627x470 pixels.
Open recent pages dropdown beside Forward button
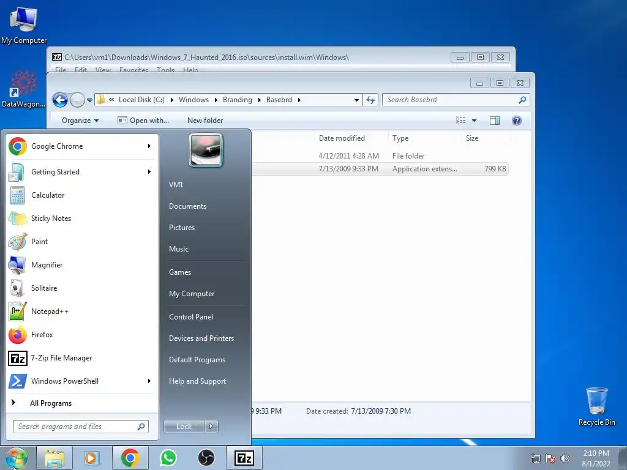[x=89, y=100]
